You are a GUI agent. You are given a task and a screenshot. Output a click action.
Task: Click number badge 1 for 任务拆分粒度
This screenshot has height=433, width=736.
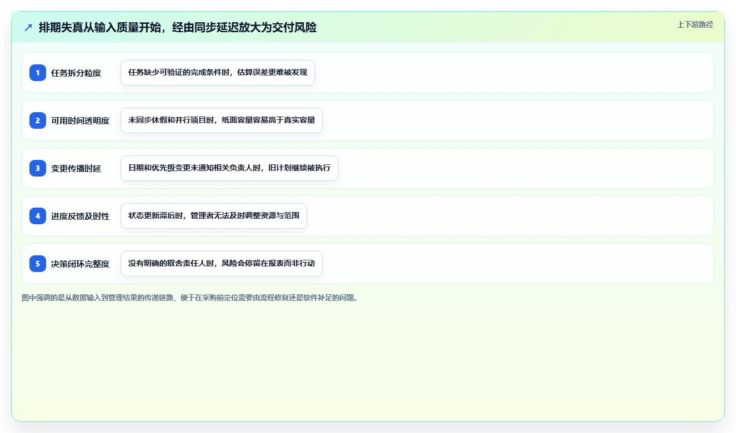point(38,73)
